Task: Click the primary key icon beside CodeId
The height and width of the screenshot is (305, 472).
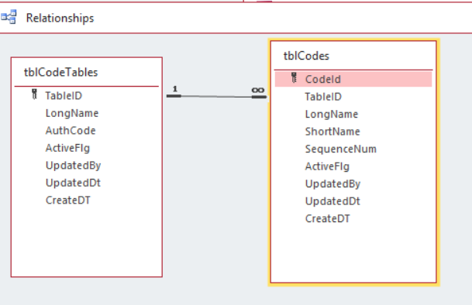Action: tap(294, 78)
